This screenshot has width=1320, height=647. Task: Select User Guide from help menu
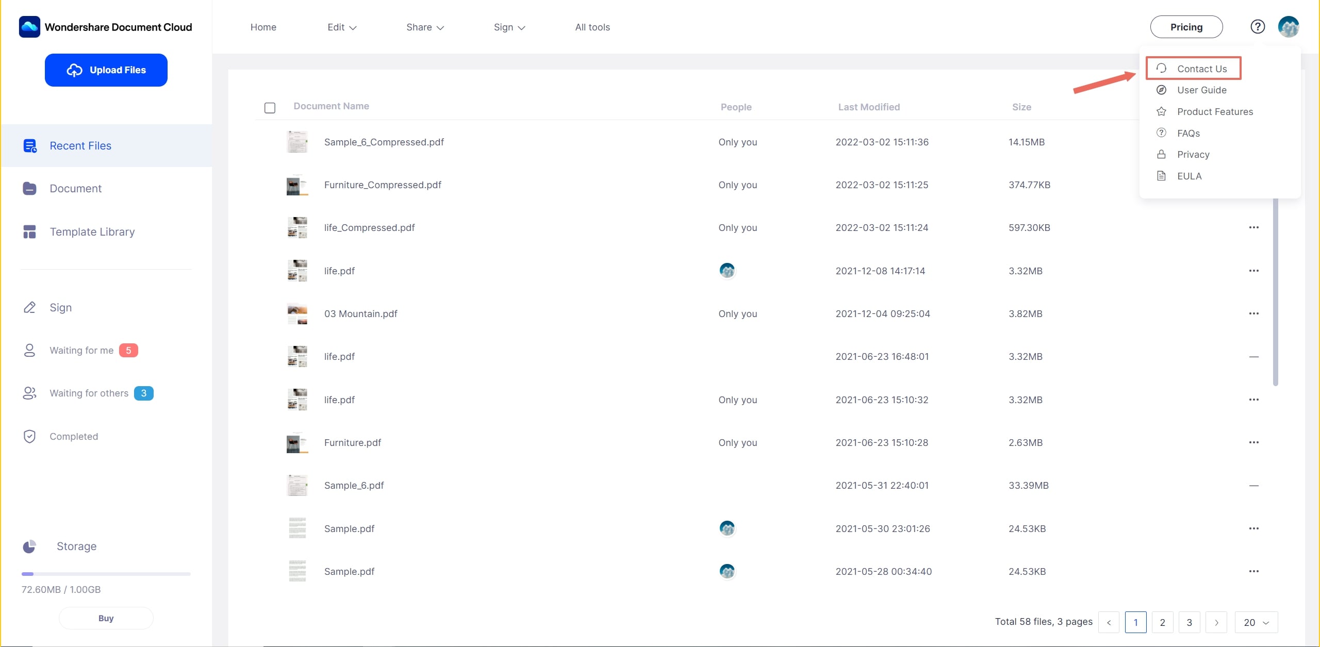(1202, 90)
